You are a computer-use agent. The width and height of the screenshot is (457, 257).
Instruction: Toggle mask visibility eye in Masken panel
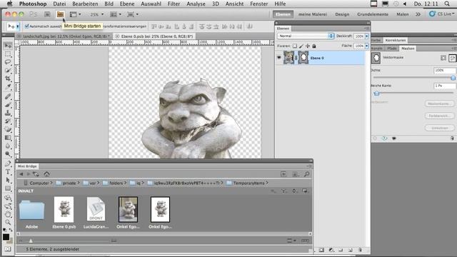pos(384,138)
